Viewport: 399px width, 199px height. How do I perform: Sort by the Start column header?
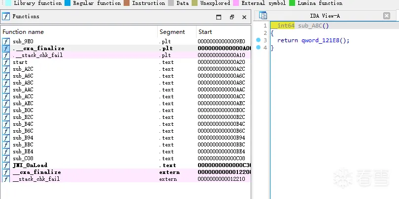pos(224,32)
